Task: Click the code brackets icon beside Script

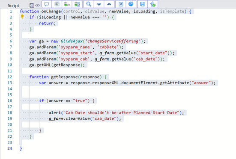Action: [37, 6]
